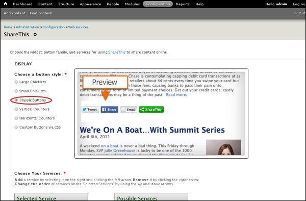Go to Home breadcrumb link
Image resolution: width=306 pixels, height=201 pixels.
pyautogui.click(x=8, y=27)
